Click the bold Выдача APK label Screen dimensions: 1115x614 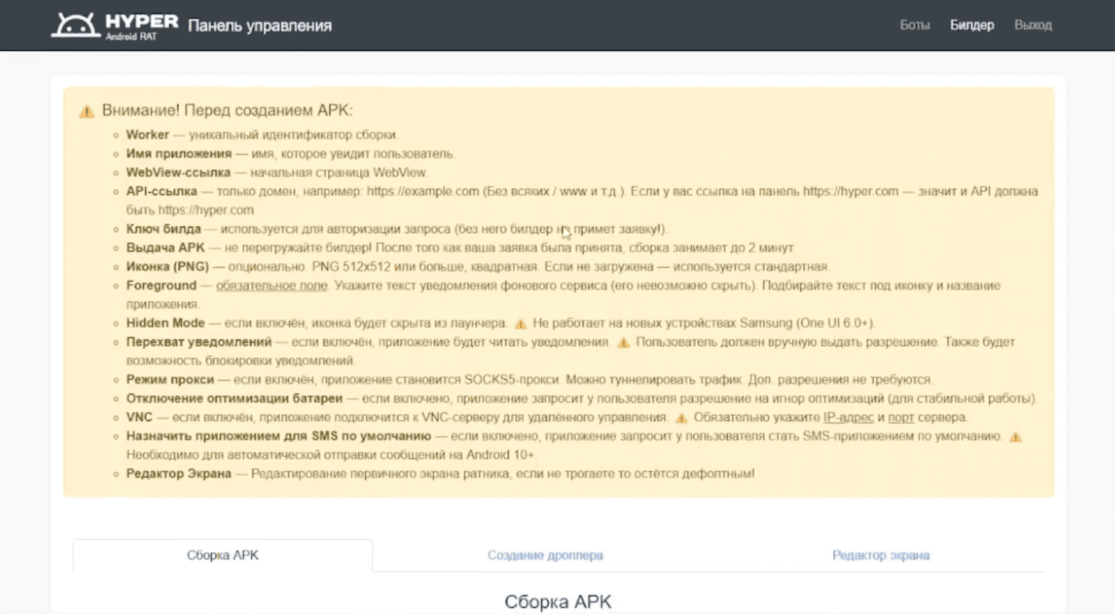[166, 247]
